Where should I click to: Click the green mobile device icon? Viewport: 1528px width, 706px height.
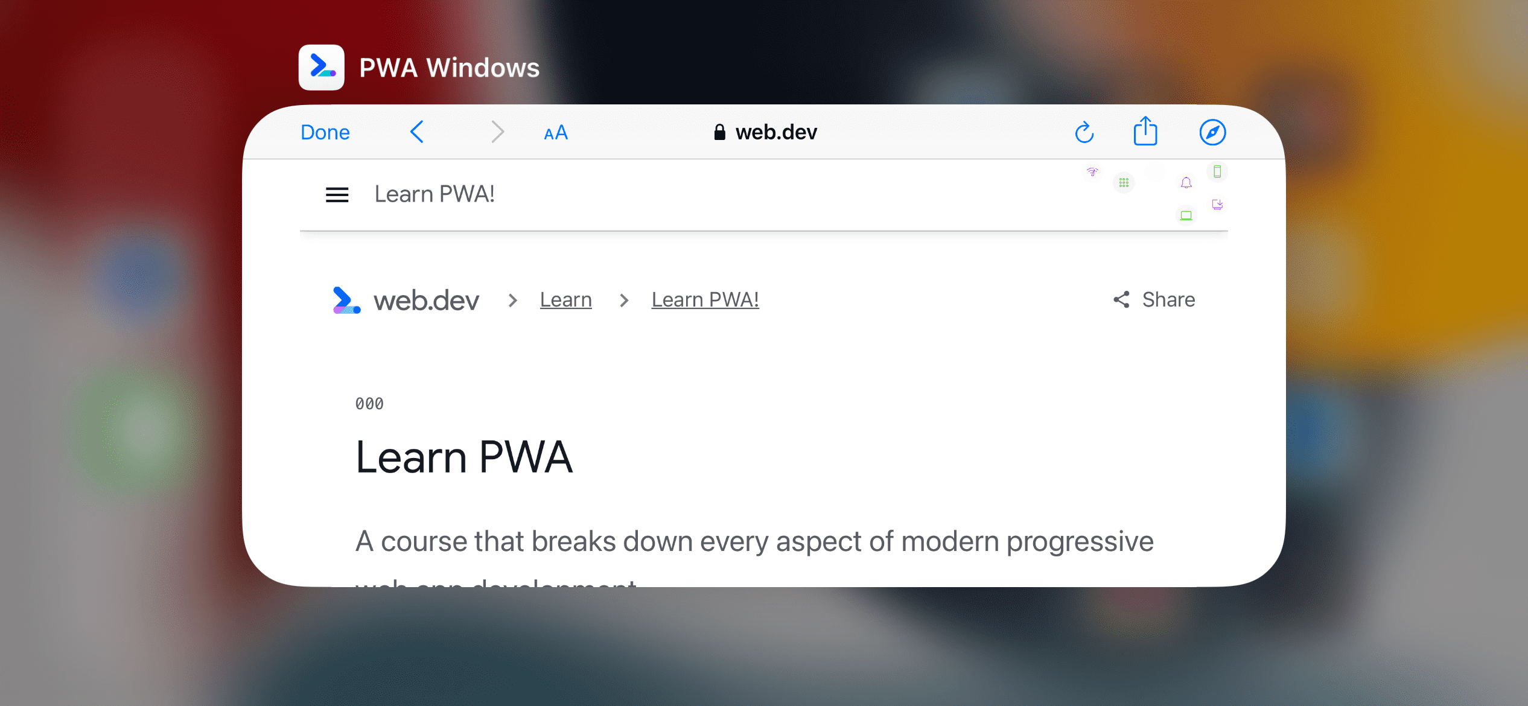(1217, 173)
